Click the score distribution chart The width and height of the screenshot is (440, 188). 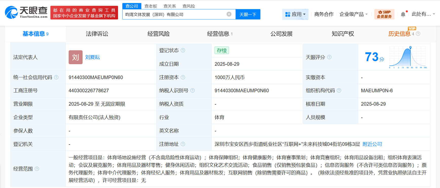408,57
